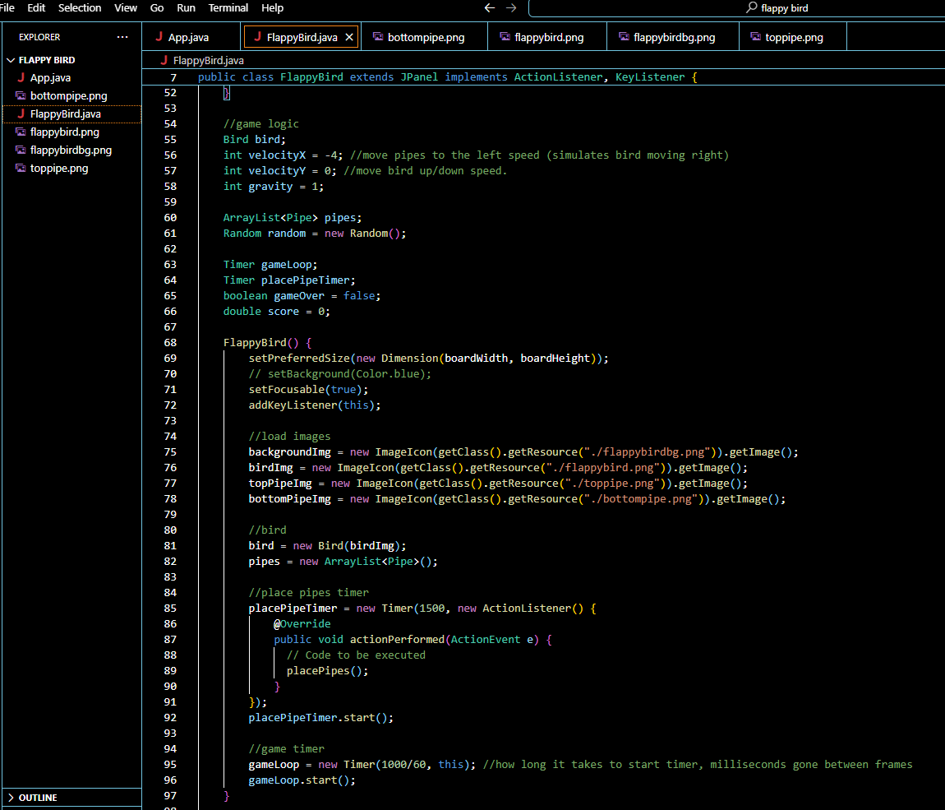The image size is (945, 810).
Task: Click the back navigation arrow
Action: pos(490,8)
